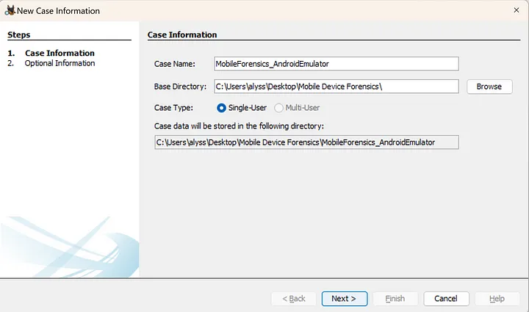Cancel the new case wizard
Viewport: 529px width, 312px height.
click(446, 299)
